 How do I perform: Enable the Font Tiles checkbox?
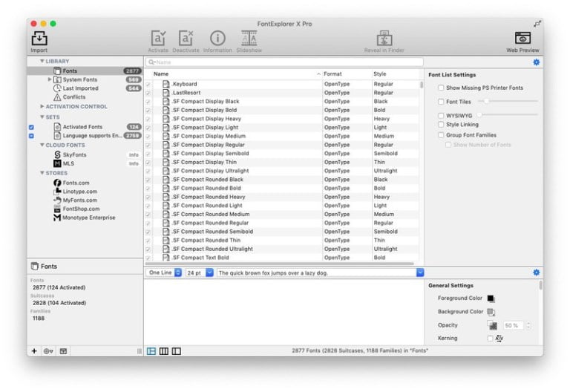coord(441,102)
